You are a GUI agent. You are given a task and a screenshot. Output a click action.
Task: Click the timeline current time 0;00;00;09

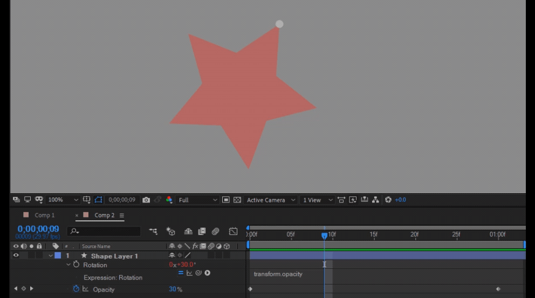[38, 229]
